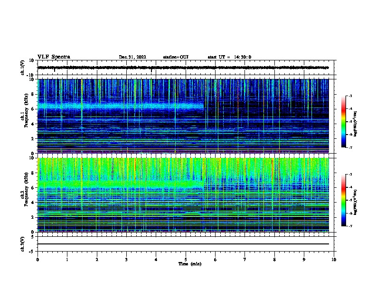Screen dimensions: 376x291
Task: Click the "5" tick on ch.3(V) axis
Action: [x=33, y=237]
